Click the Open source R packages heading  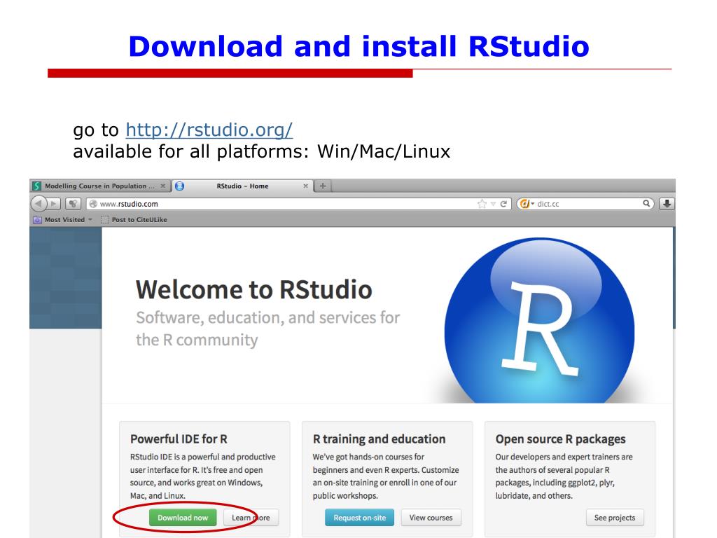pyautogui.click(x=561, y=439)
